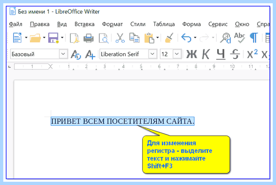
Task: Export the document as PDF
Action: [74, 38]
